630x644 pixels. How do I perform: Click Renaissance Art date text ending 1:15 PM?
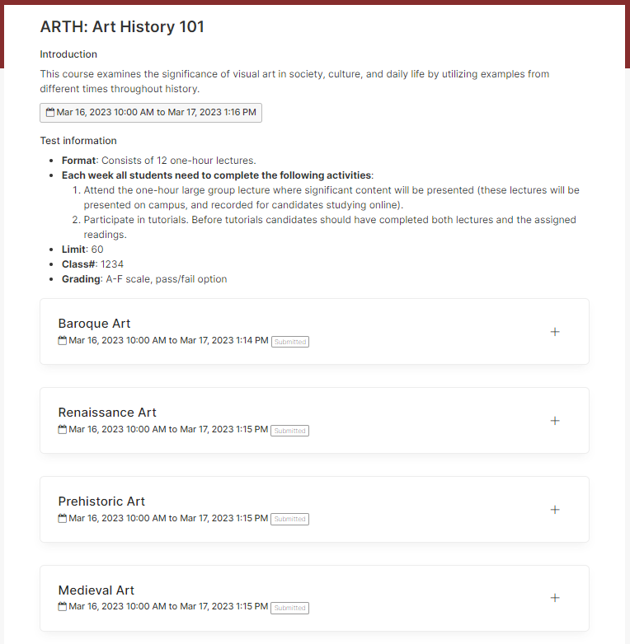pyautogui.click(x=168, y=429)
